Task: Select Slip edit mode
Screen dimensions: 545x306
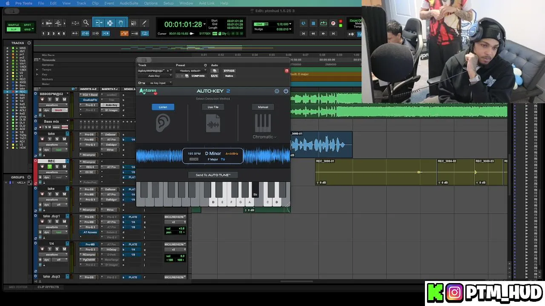Action: 14,29
